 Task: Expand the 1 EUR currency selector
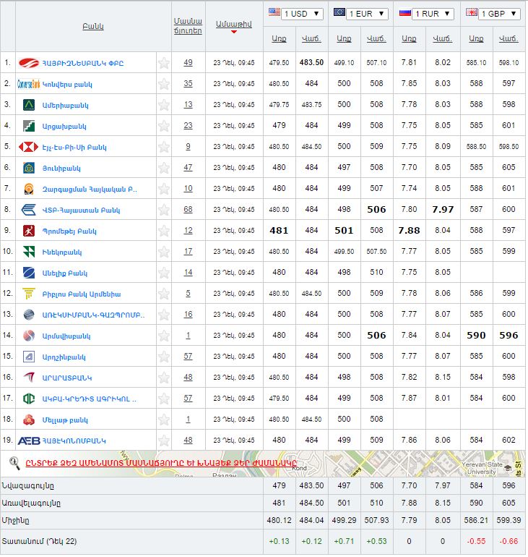tap(360, 14)
